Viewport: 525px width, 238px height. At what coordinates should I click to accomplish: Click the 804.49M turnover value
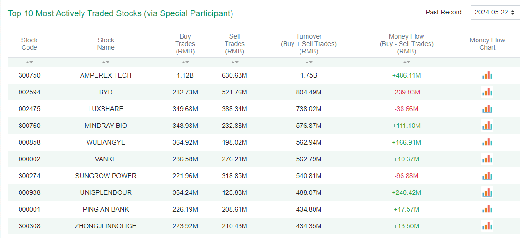pyautogui.click(x=309, y=92)
